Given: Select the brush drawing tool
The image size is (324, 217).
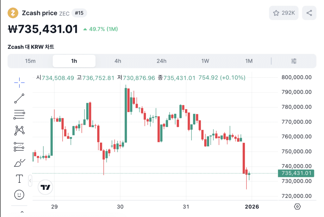Looking at the screenshot, I should (x=19, y=163).
